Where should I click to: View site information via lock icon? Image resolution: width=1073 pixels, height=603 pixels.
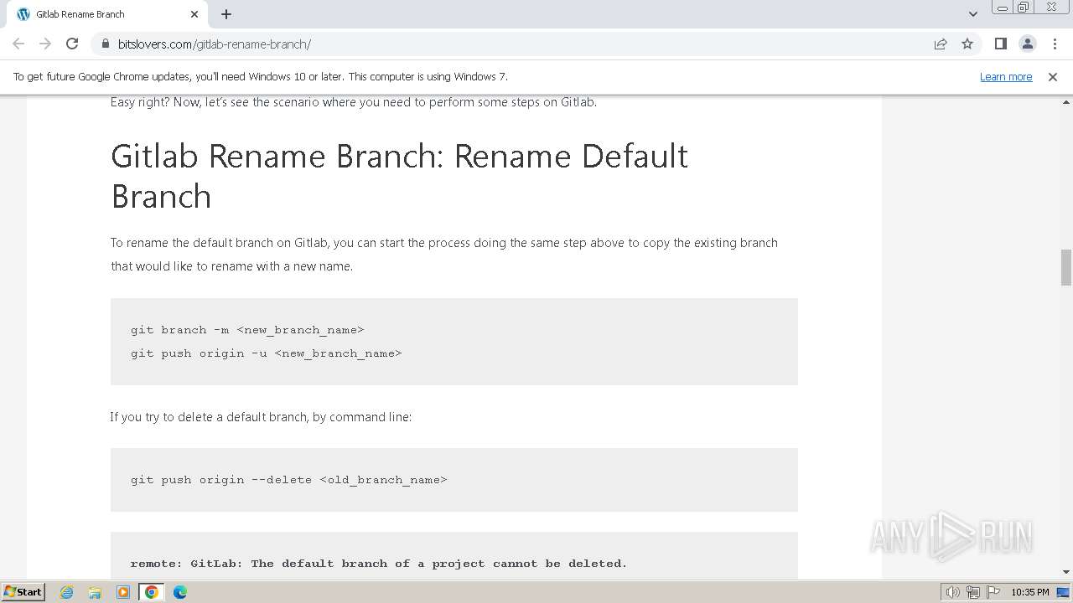pos(106,44)
